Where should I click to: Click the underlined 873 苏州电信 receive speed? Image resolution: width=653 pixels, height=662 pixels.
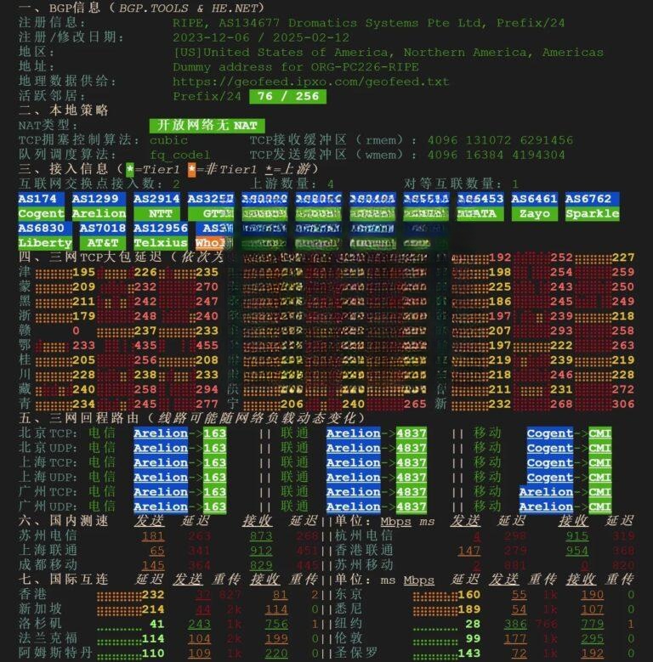click(x=261, y=536)
